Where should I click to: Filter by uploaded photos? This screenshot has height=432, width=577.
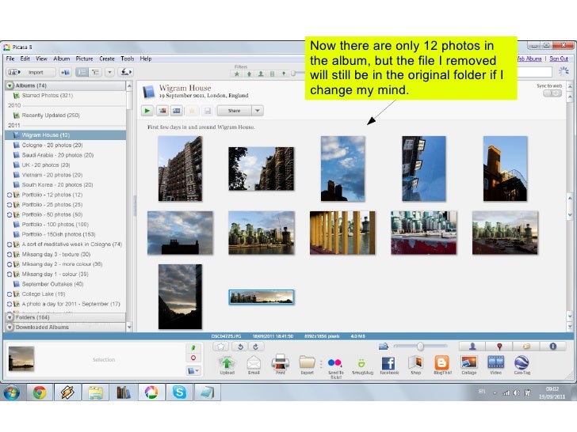pyautogui.click(x=249, y=74)
